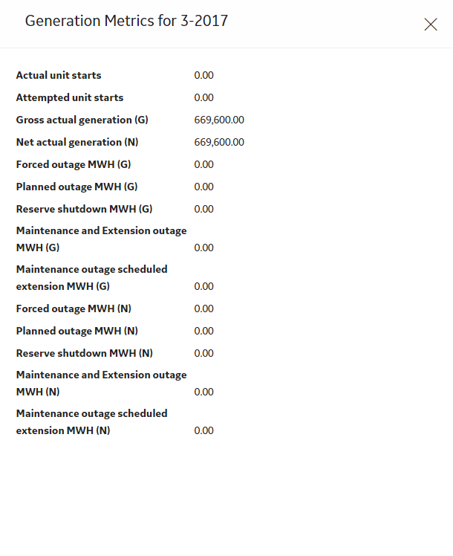Close the Generation Metrics dialog

[x=430, y=25]
